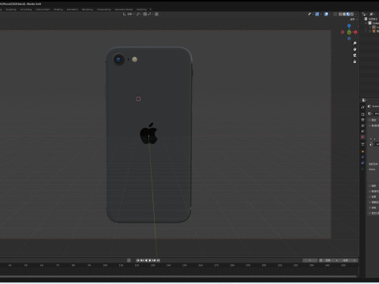Toggle the camera view button
The width and height of the screenshot is (379, 284).
tap(355, 55)
